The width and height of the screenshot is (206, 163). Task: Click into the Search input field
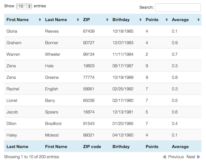pyautogui.click(x=178, y=8)
